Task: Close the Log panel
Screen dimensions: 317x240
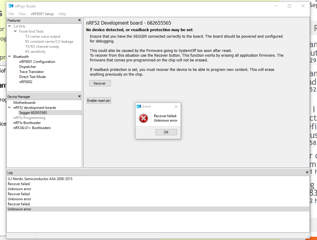Action: (307, 172)
